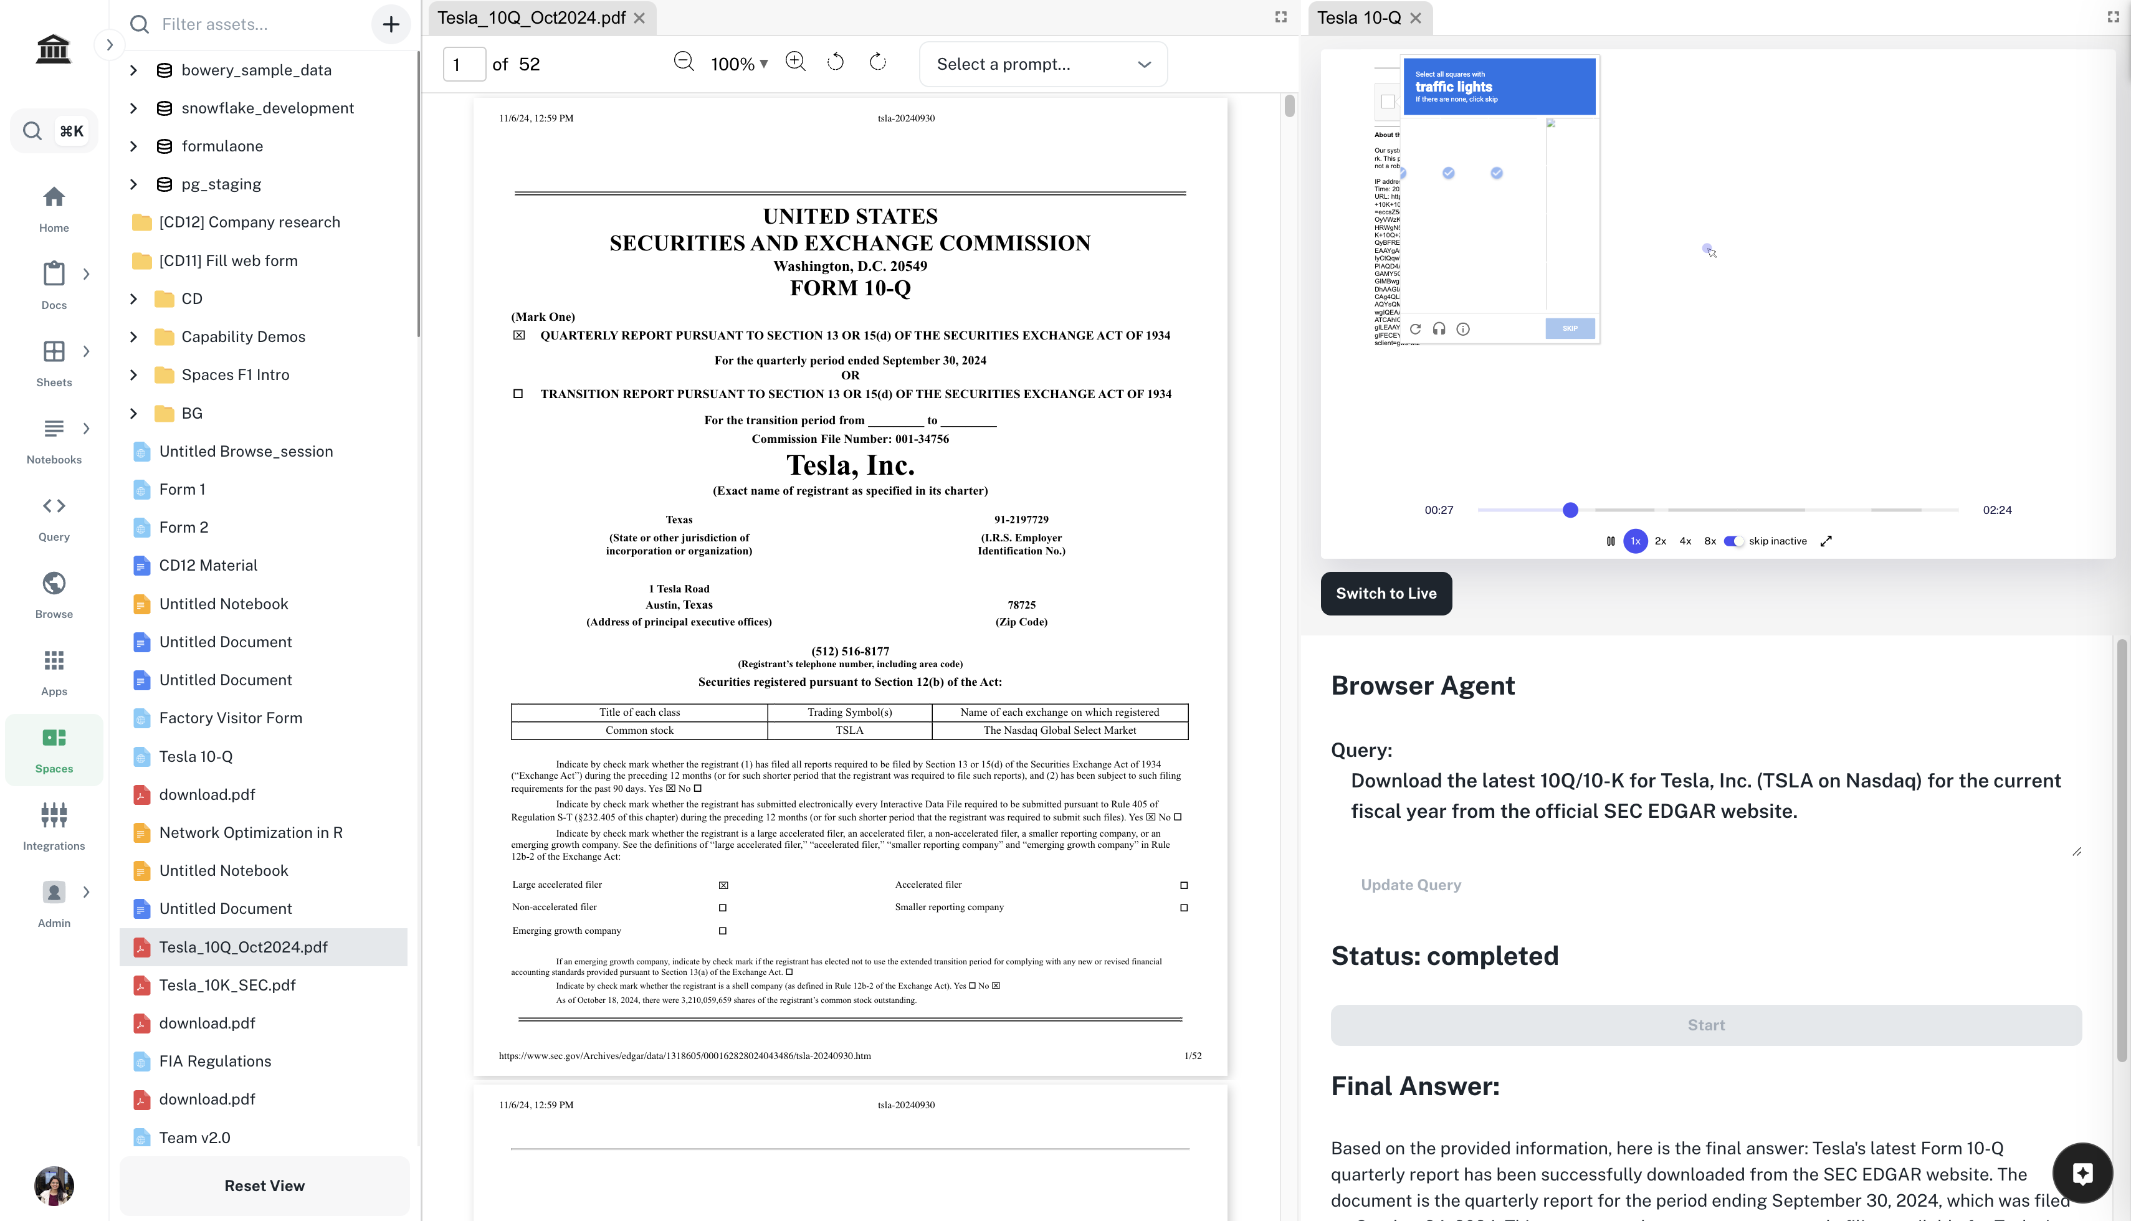Viewport: 2131px width, 1221px height.
Task: Rotate PDF clockwise
Action: (878, 62)
